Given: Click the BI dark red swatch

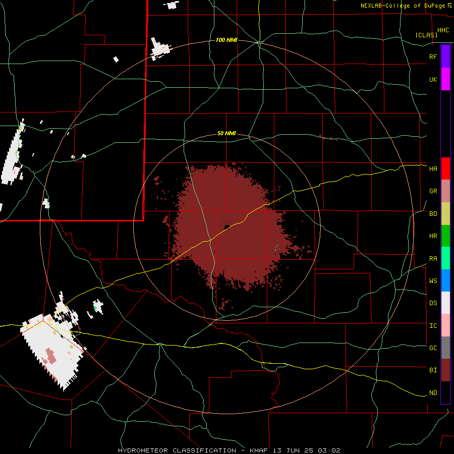Looking at the screenshot, I should (x=445, y=370).
